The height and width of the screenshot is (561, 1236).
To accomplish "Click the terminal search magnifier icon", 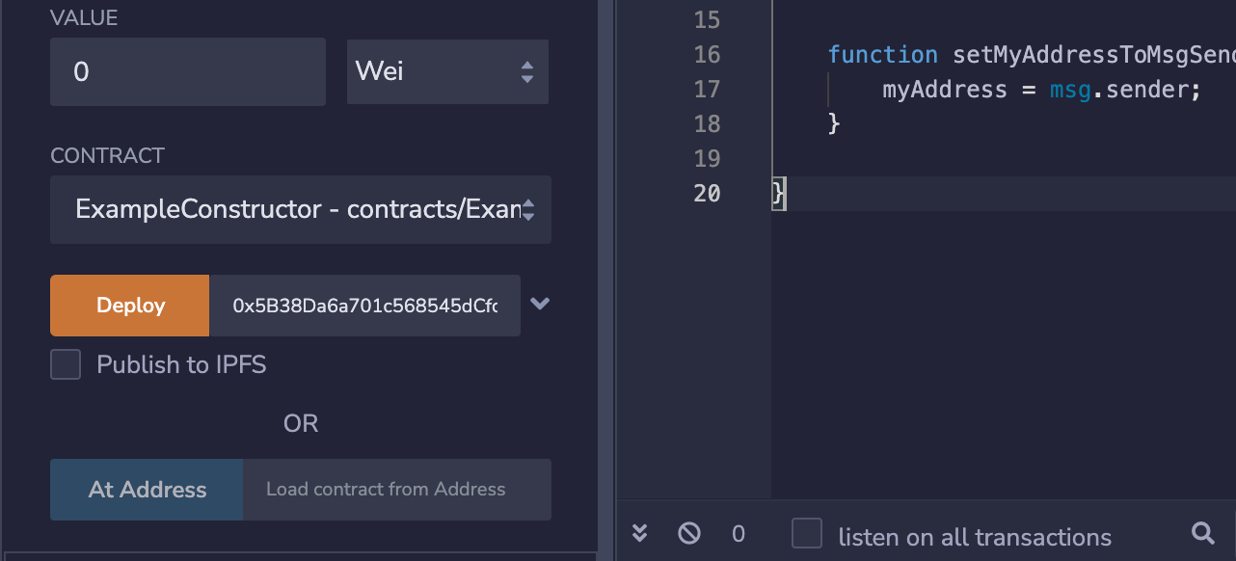I will [x=1202, y=533].
